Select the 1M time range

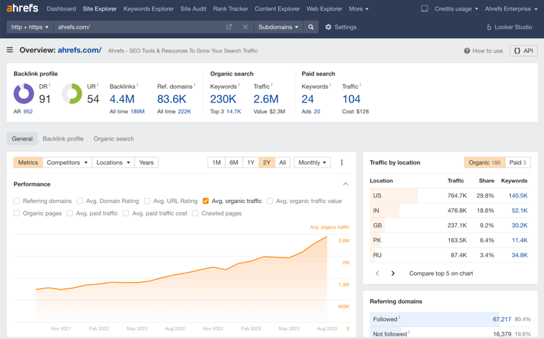click(x=217, y=162)
